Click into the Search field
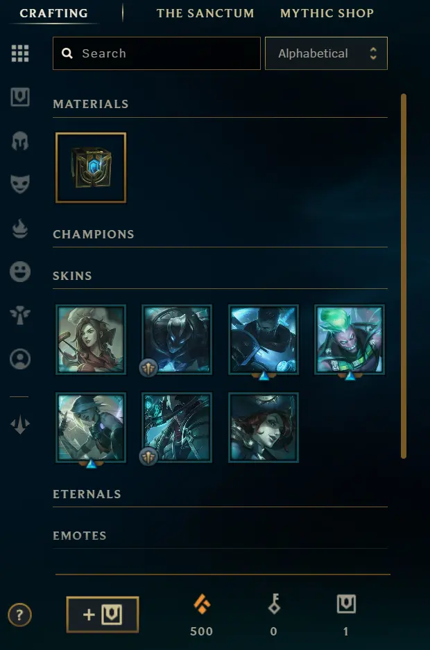The image size is (430, 650). pos(157,53)
